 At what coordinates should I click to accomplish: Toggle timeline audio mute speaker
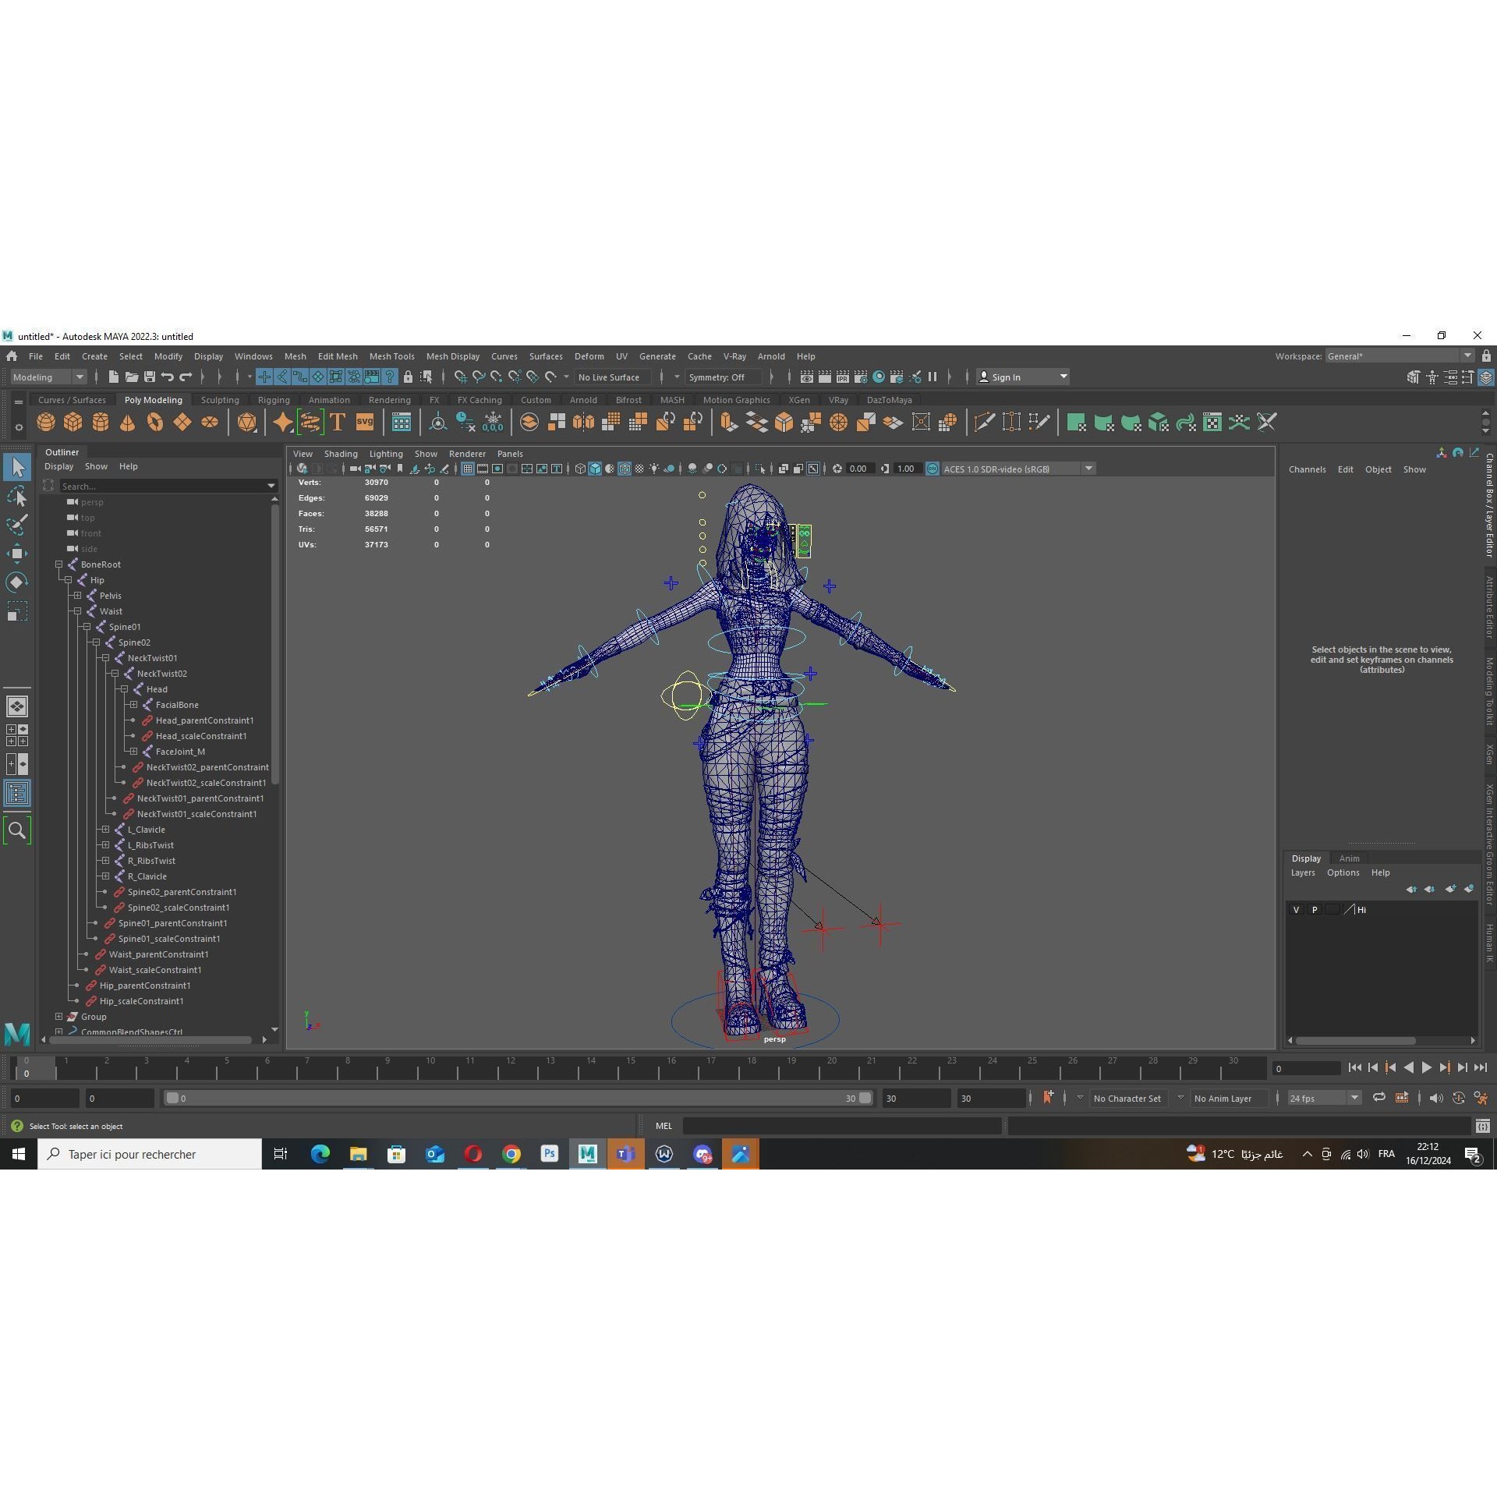(1436, 1098)
